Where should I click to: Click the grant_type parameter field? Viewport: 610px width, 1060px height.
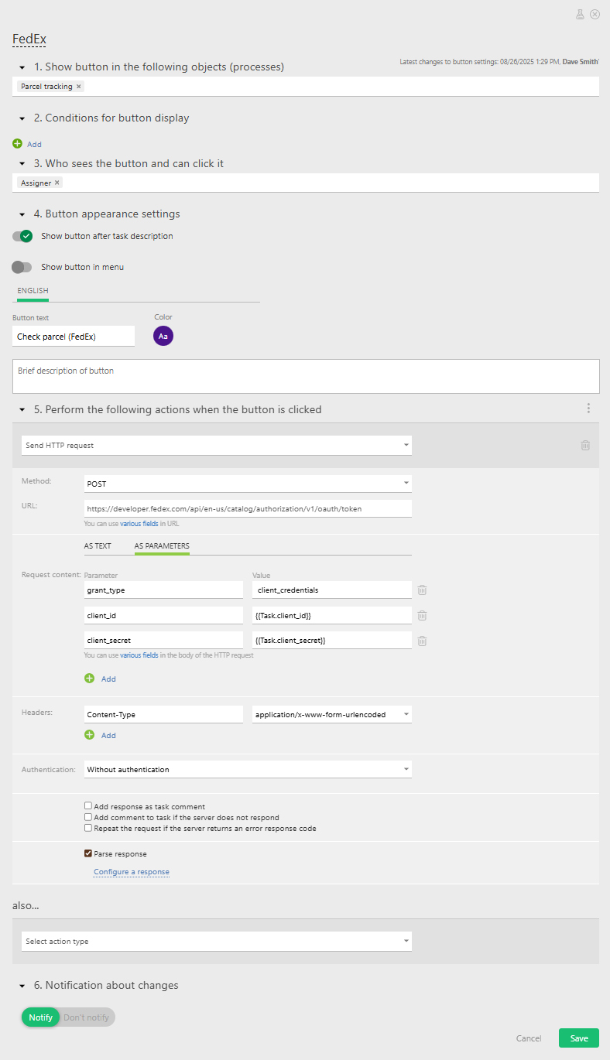pos(163,590)
